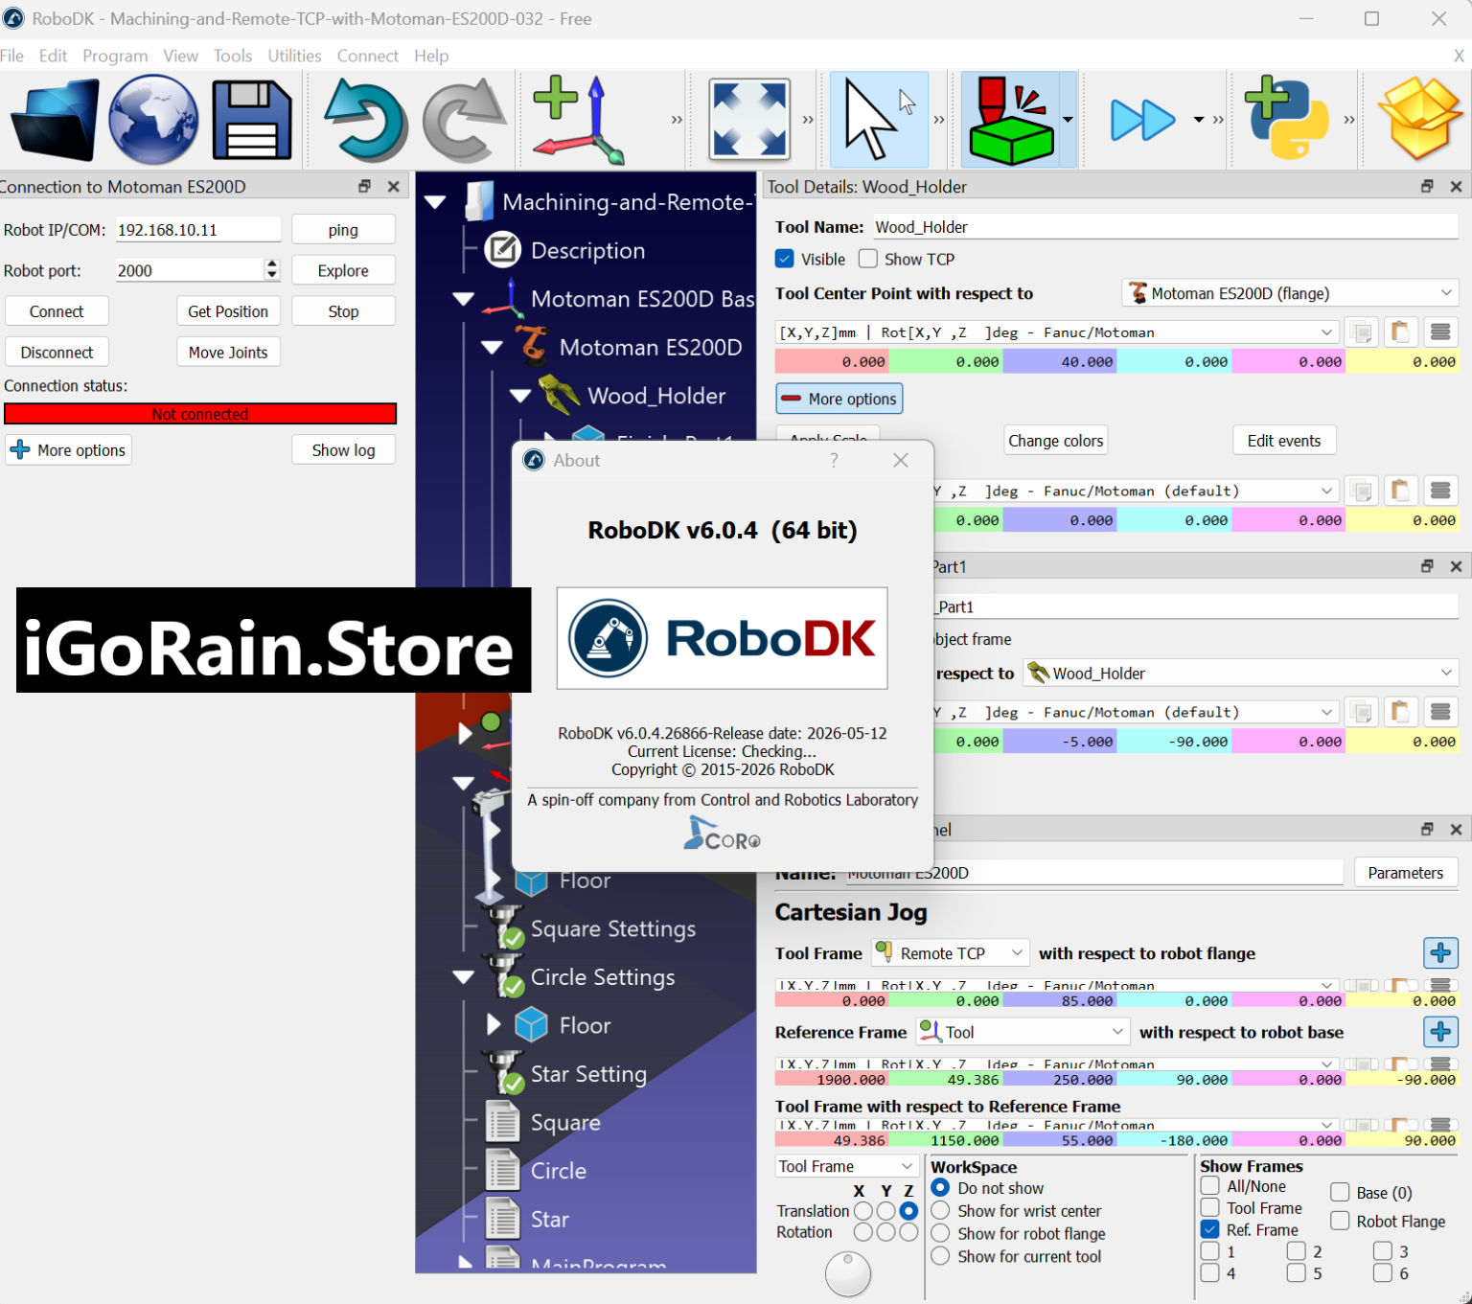Start fast simulation icon
The height and width of the screenshot is (1304, 1472).
click(x=1142, y=120)
